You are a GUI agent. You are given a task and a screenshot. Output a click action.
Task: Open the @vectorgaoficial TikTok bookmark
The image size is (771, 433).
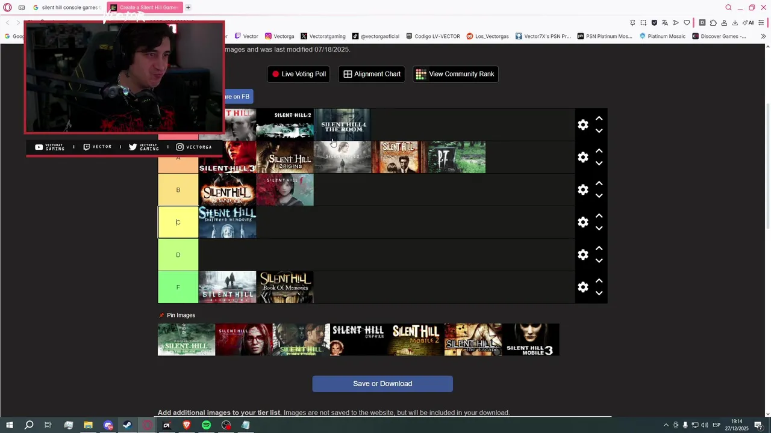376,36
